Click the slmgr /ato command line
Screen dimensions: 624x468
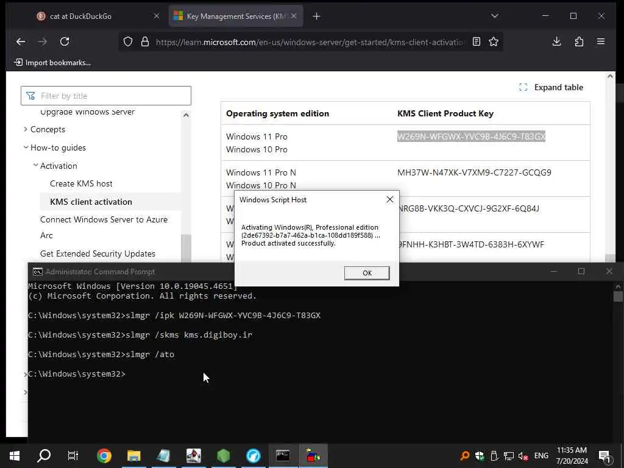click(x=101, y=354)
